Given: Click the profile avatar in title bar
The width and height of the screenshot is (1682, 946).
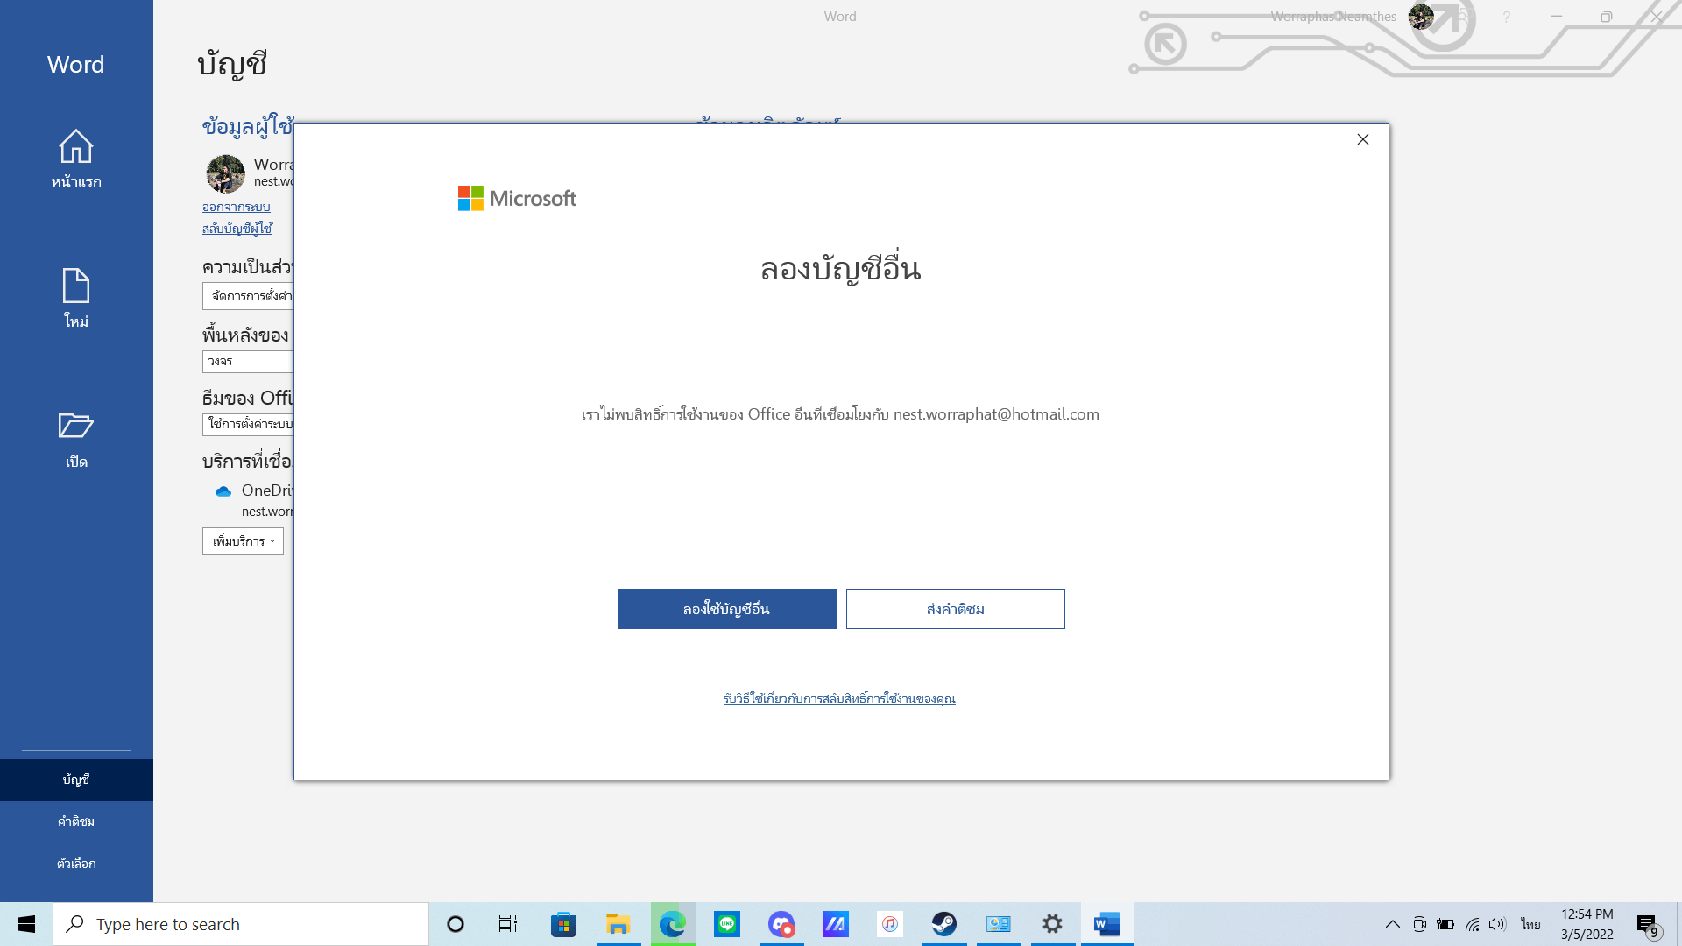Looking at the screenshot, I should pyautogui.click(x=1420, y=16).
